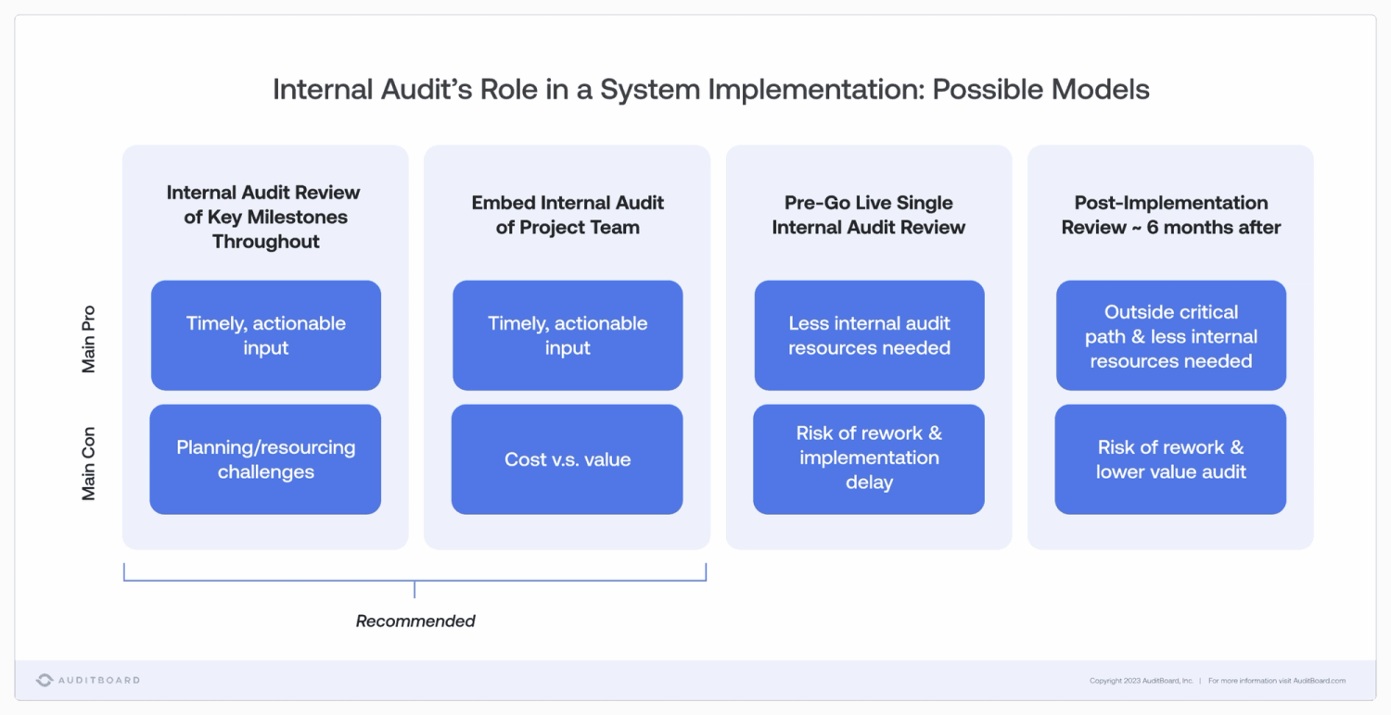Screen dimensions: 1391x715
Task: Select the "Pre-Go Live Single Internal Audit Review" header
Action: coord(868,214)
